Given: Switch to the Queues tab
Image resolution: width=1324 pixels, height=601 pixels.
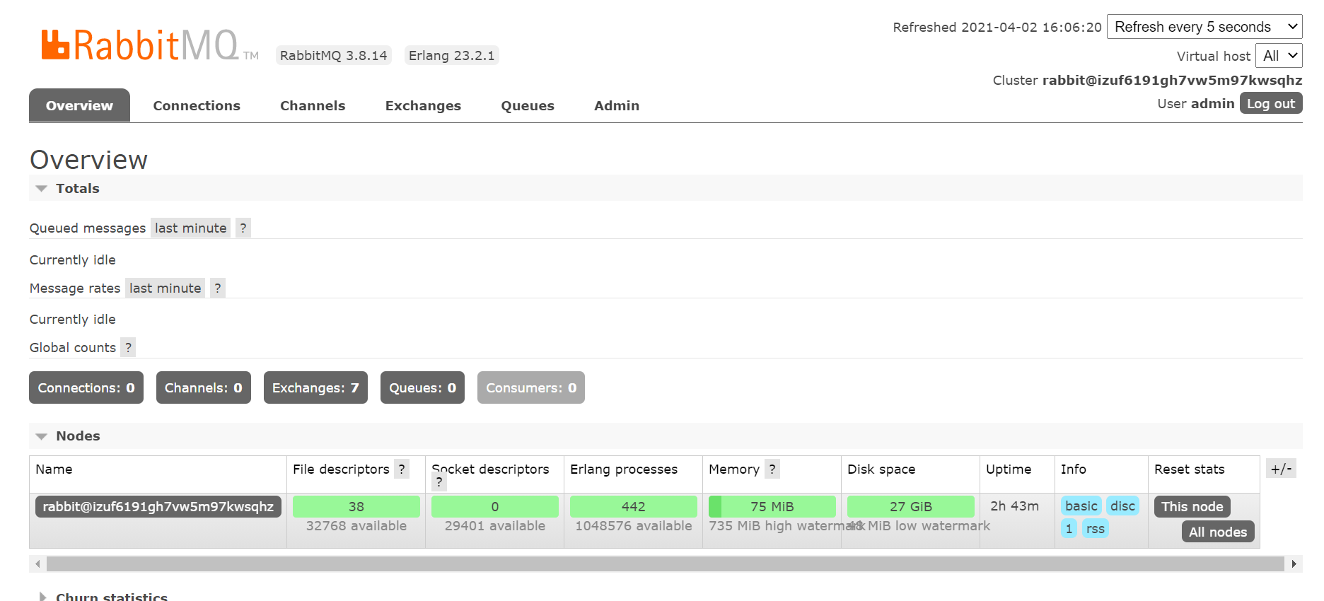Looking at the screenshot, I should point(528,105).
